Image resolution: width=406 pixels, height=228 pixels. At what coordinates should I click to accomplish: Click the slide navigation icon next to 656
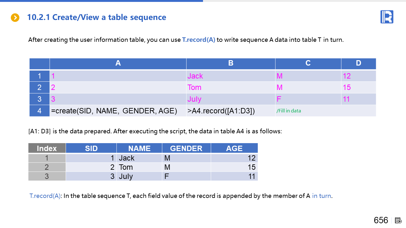tap(398, 220)
